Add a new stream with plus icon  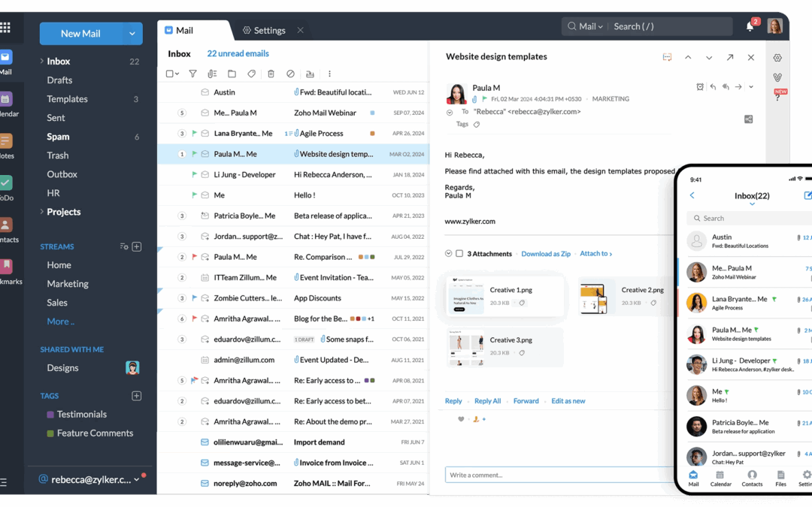click(137, 247)
